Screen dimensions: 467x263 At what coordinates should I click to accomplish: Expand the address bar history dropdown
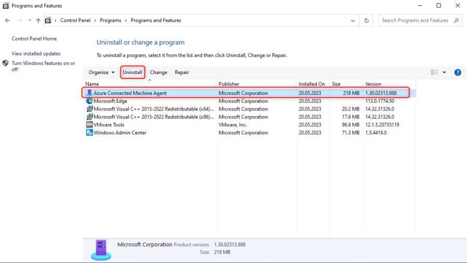[353, 21]
